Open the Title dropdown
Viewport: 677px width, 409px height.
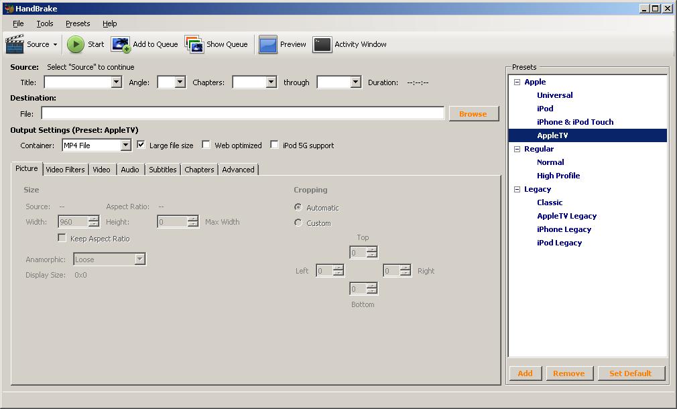[x=116, y=82]
